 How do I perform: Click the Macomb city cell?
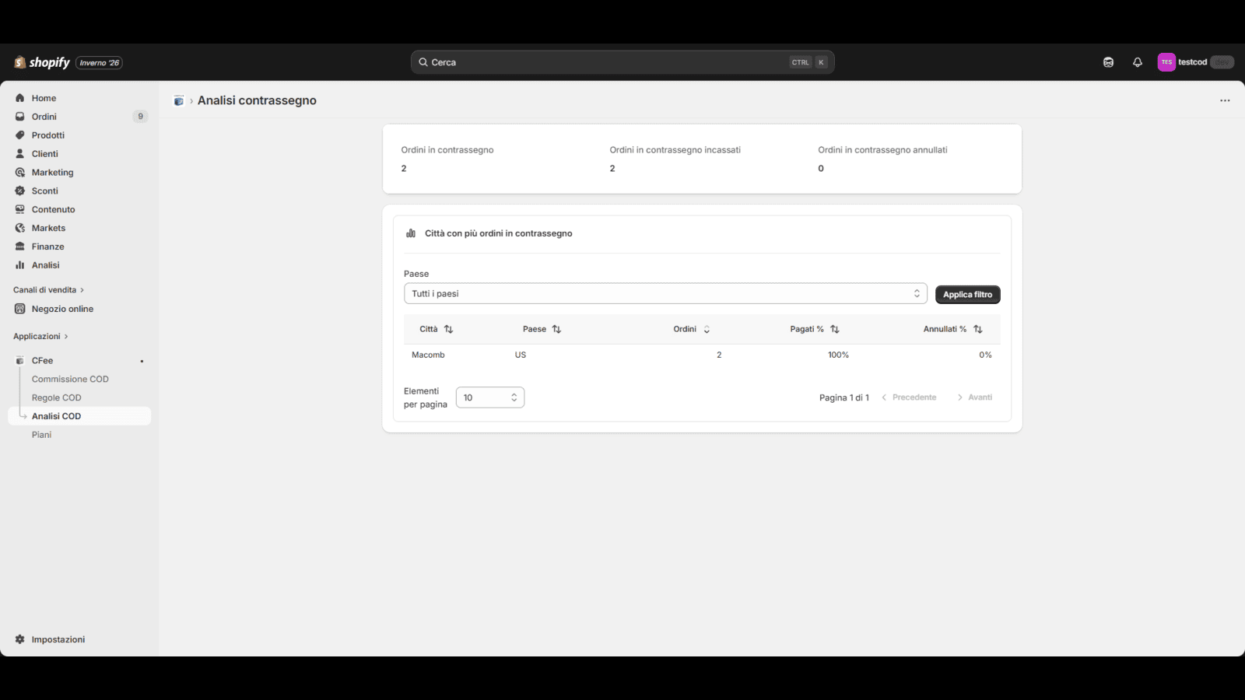(x=428, y=355)
